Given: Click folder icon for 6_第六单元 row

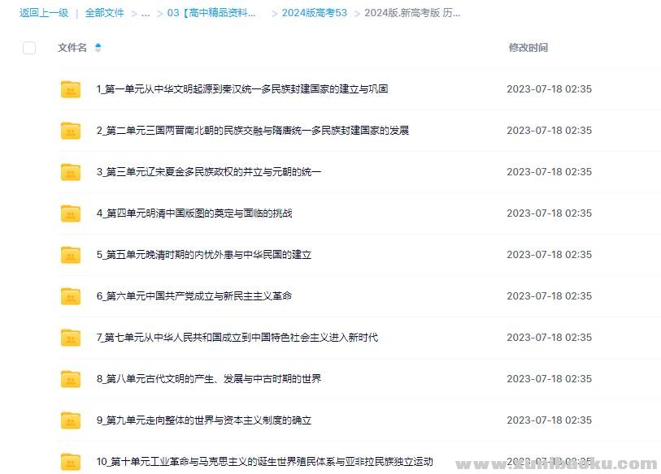Looking at the screenshot, I should (x=71, y=296).
